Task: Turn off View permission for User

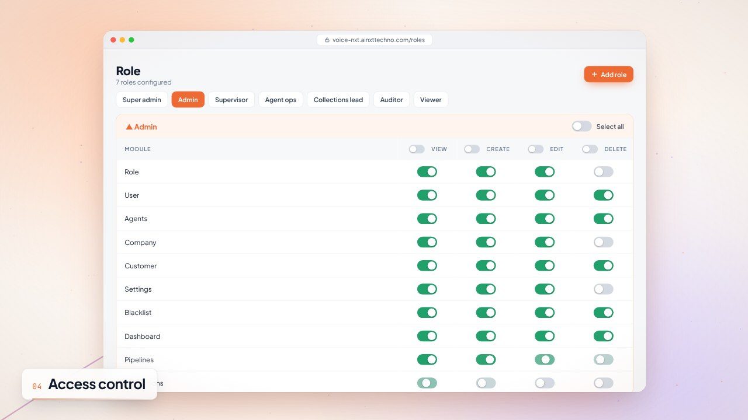Action: pyautogui.click(x=427, y=195)
